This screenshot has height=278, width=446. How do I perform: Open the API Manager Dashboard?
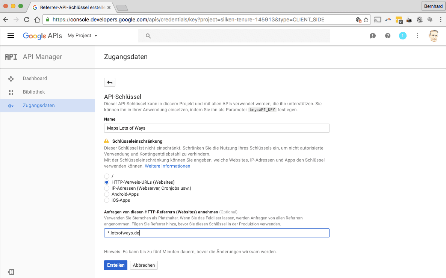click(35, 78)
